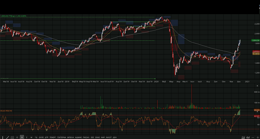Switch to the ΕΧΑΕ symbol
The width and height of the screenshot is (260, 139).
pos(98,137)
